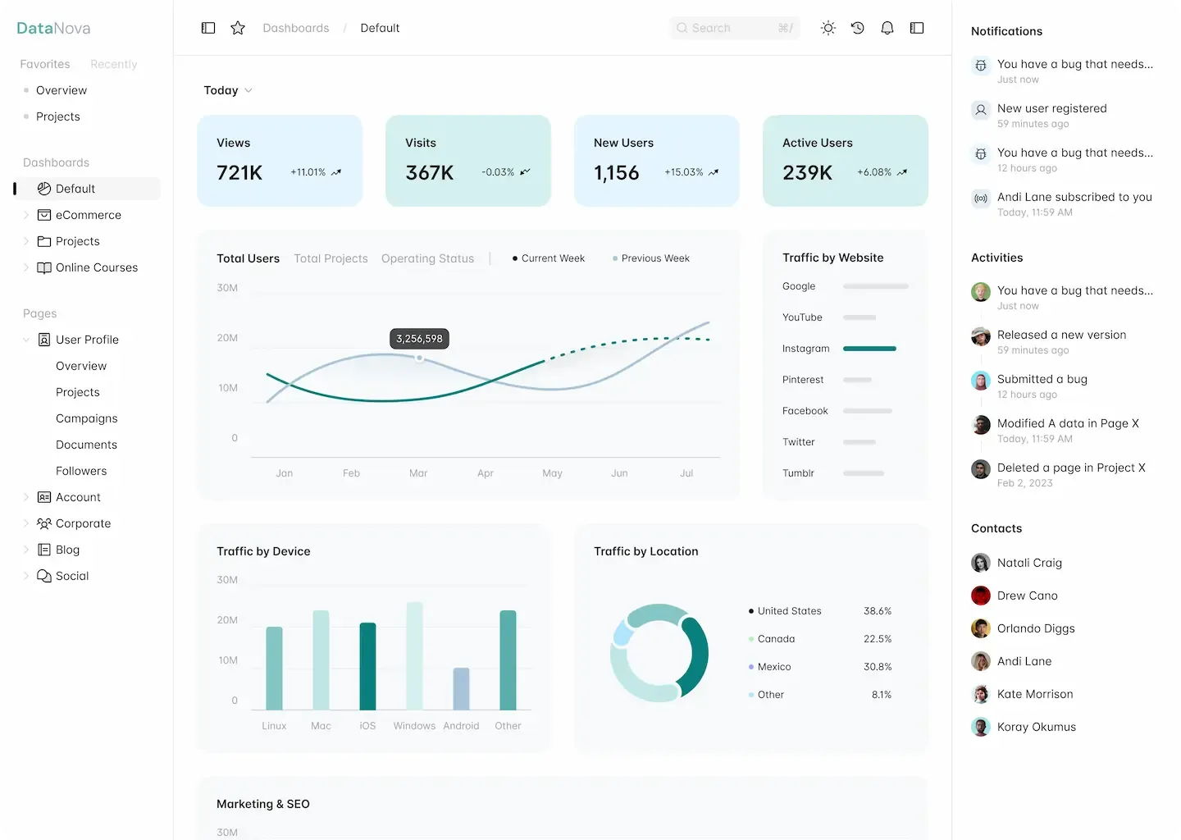Expand the User Profile section
1181x840 pixels.
click(85, 339)
